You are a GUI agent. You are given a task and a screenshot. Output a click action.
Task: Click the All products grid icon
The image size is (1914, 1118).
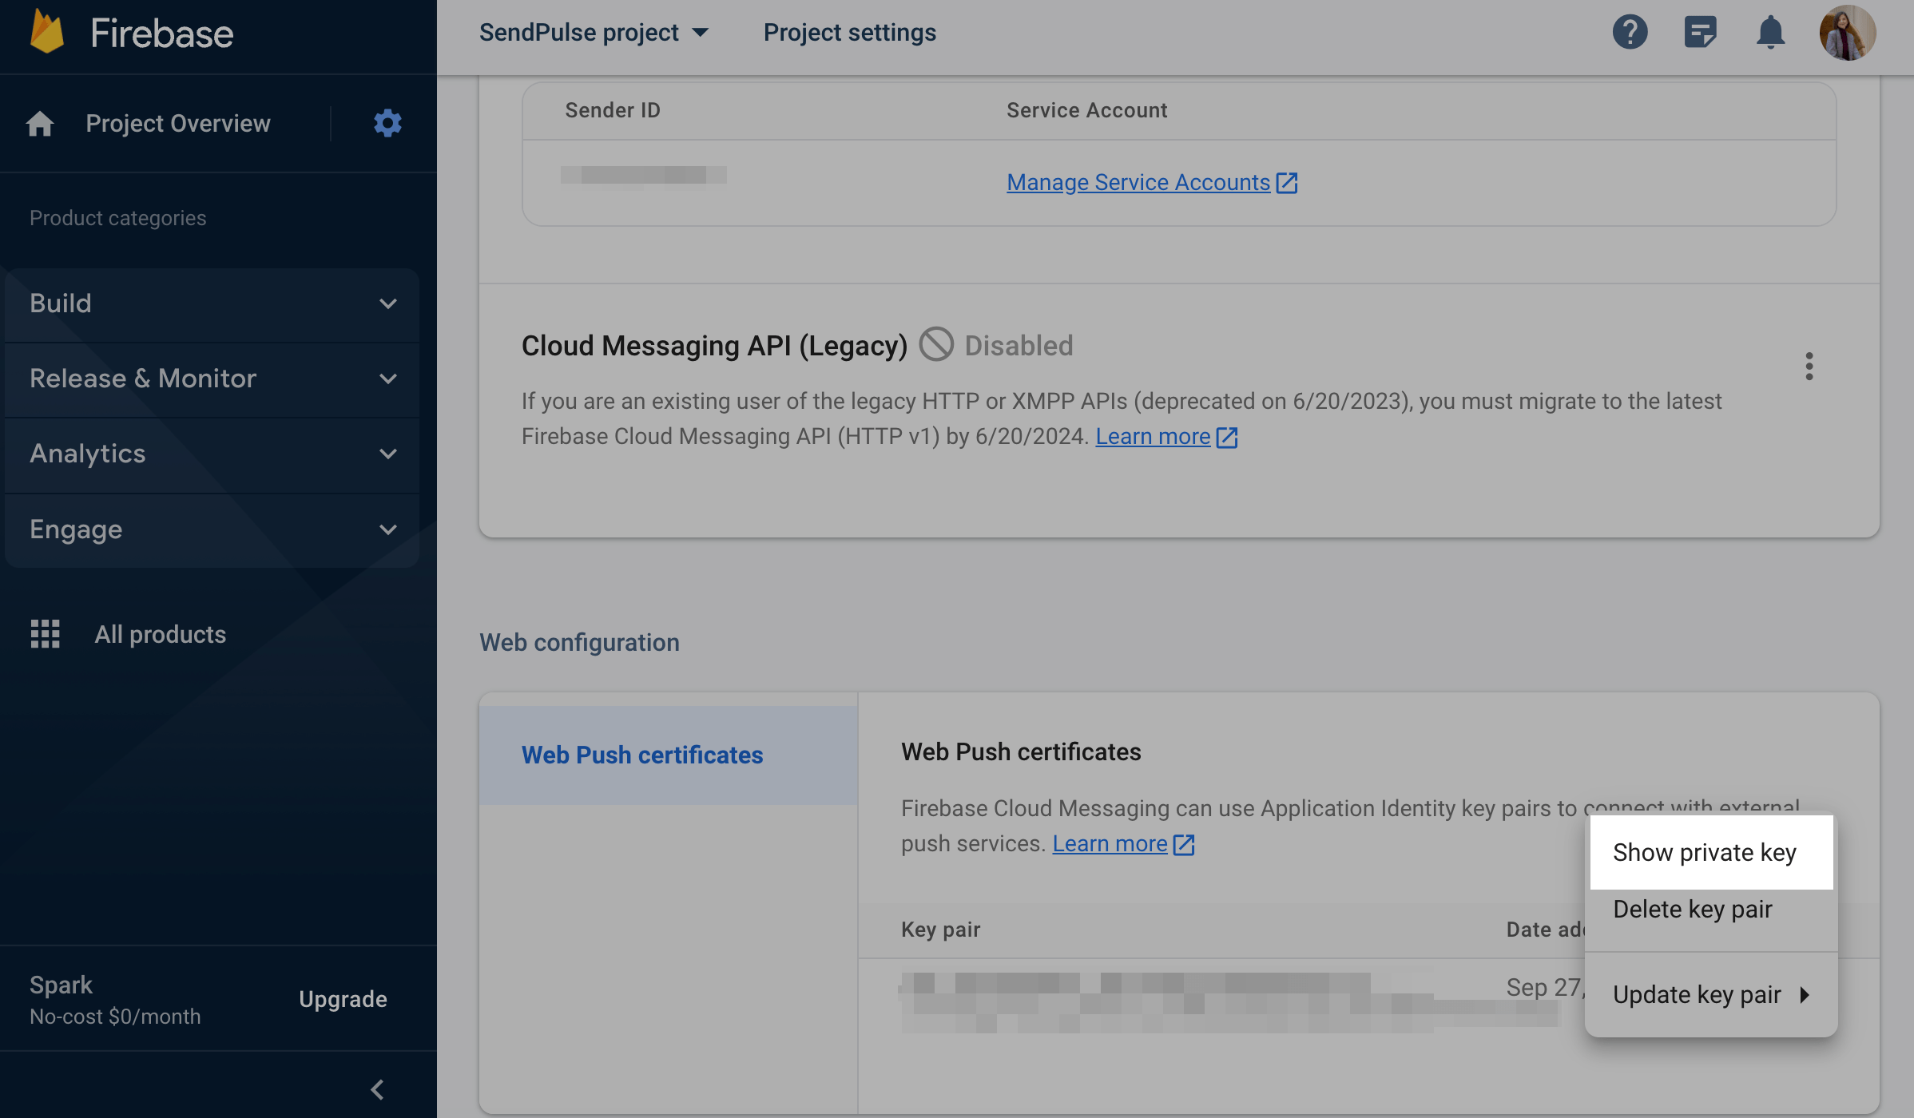(x=45, y=633)
